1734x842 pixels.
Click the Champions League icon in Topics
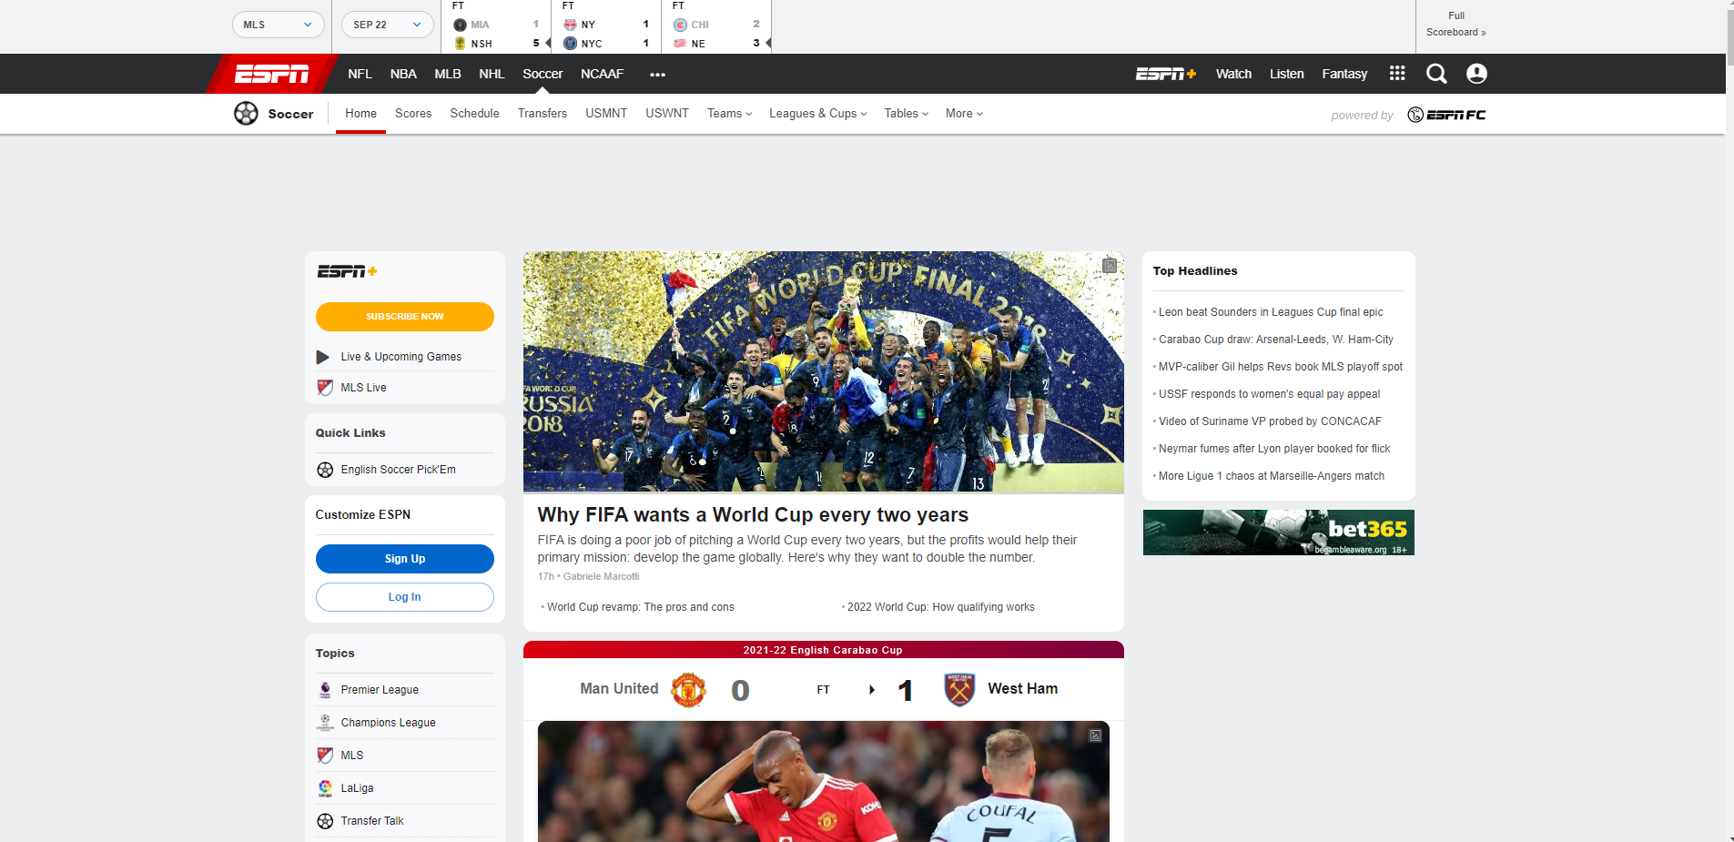click(325, 723)
